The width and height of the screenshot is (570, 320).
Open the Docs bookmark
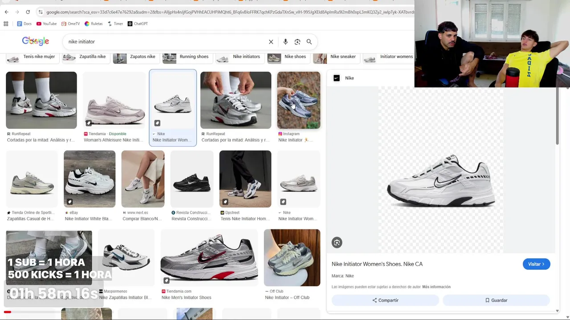pos(24,24)
